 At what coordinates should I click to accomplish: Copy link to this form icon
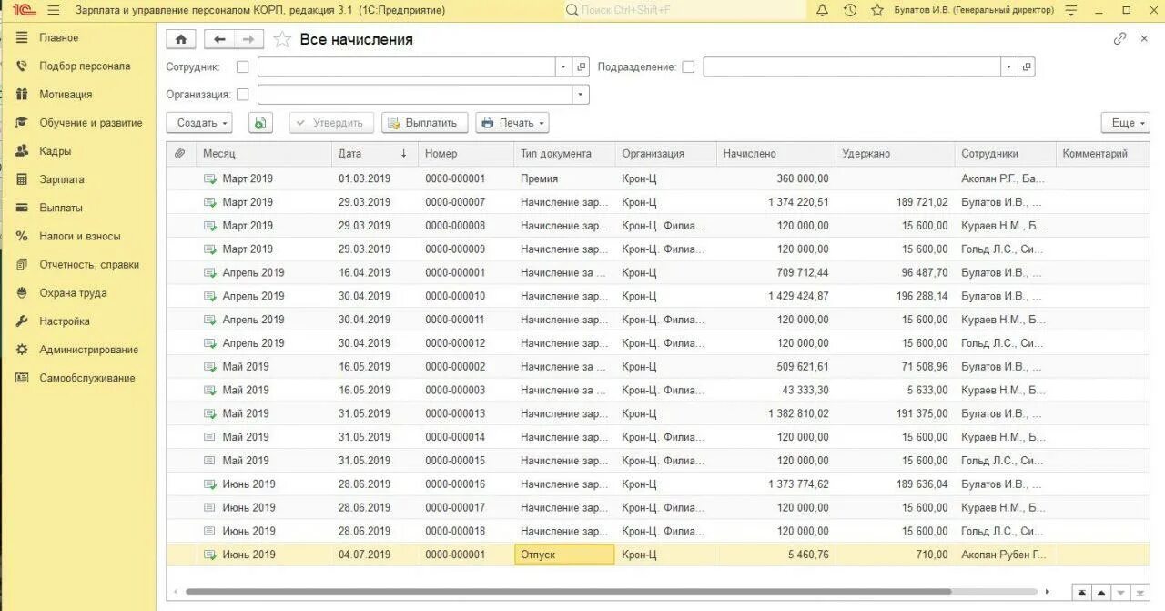[x=1119, y=39]
